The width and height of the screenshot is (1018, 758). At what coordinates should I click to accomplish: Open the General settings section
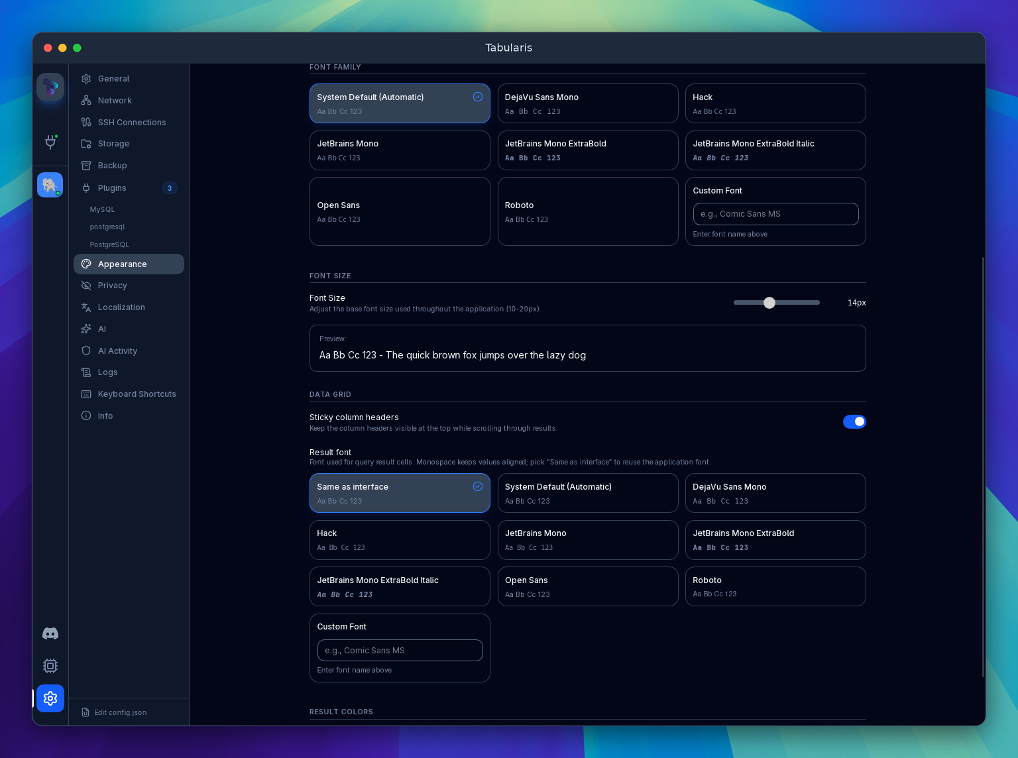point(129,79)
